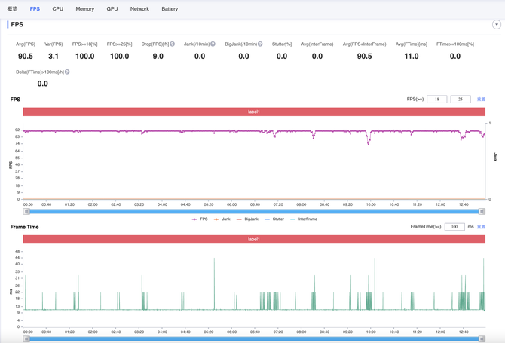The height and width of the screenshot is (343, 505).
Task: Toggle the BigJank legend entry
Action: pyautogui.click(x=247, y=219)
